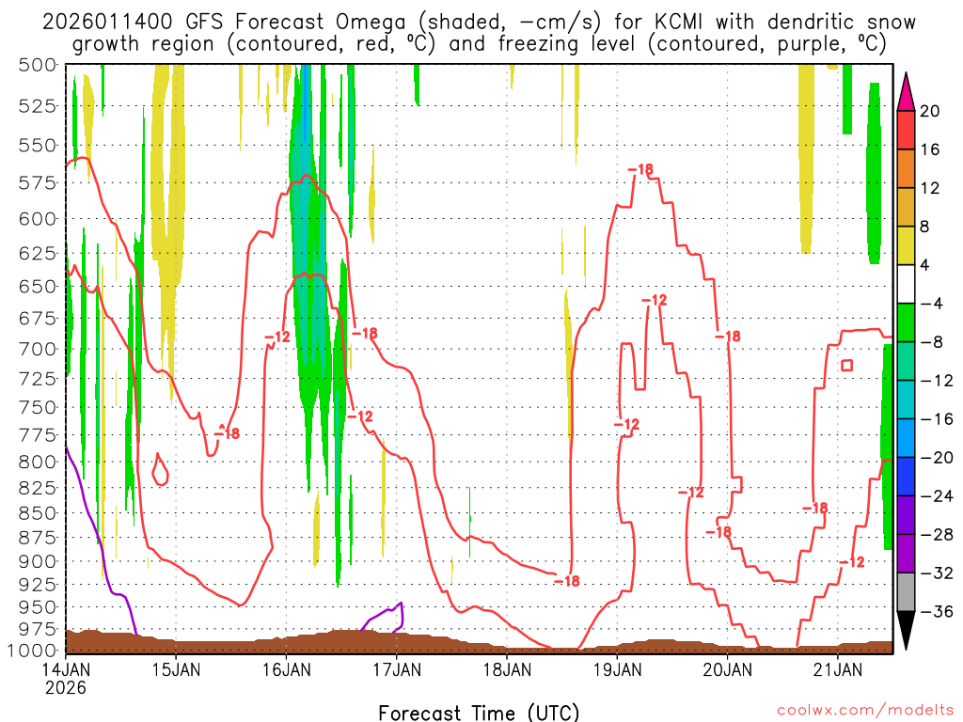963x722 pixels.
Task: Click the 20JAN date label
Action: point(728,669)
